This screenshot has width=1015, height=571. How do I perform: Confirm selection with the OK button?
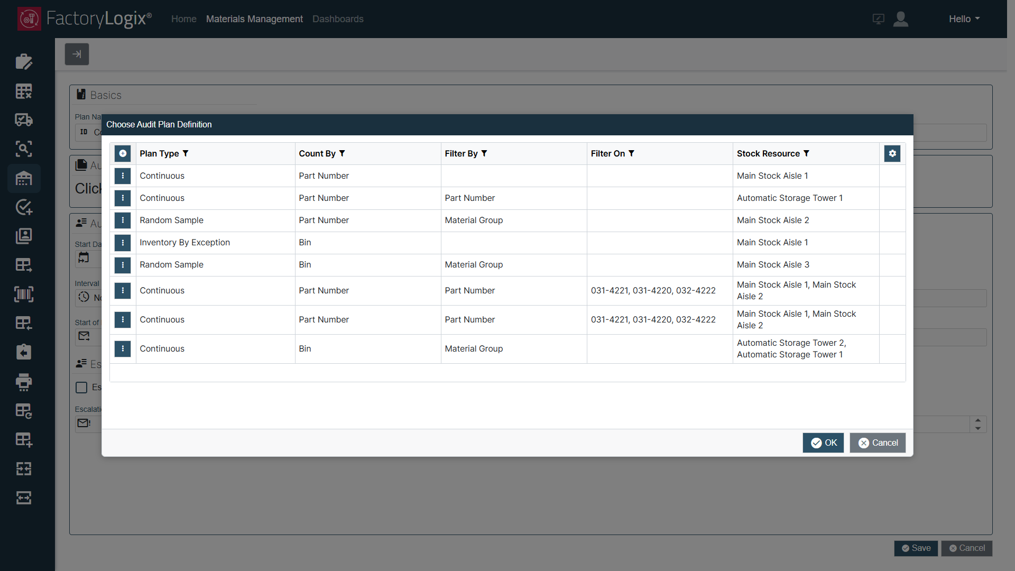(823, 443)
